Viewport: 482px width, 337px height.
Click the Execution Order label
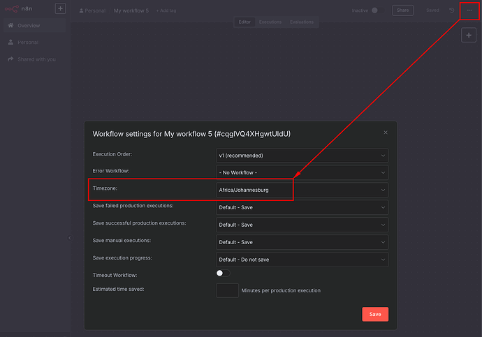tap(112, 154)
